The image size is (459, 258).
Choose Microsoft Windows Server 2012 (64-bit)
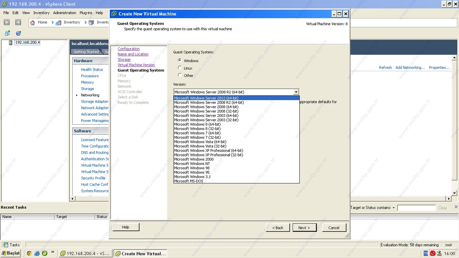[x=236, y=98]
